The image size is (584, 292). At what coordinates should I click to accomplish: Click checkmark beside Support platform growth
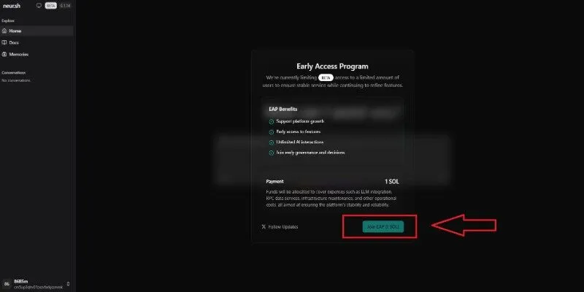coord(272,121)
